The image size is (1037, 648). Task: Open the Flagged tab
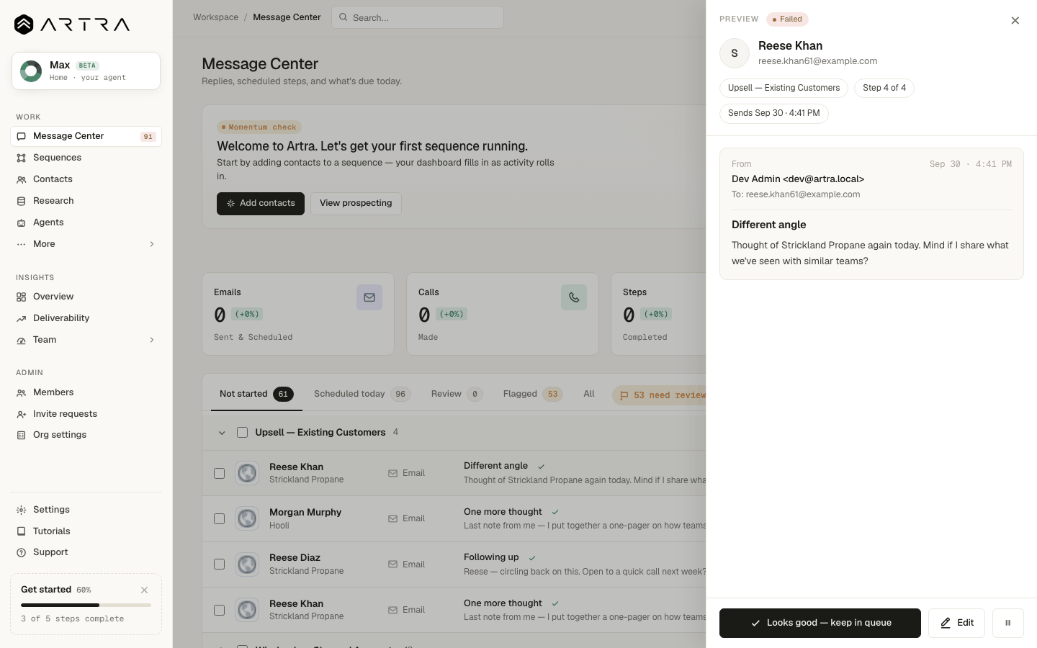(533, 394)
